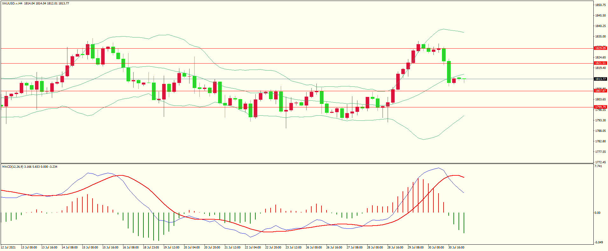Click the divider between price chart and MACD

(x=297, y=164)
